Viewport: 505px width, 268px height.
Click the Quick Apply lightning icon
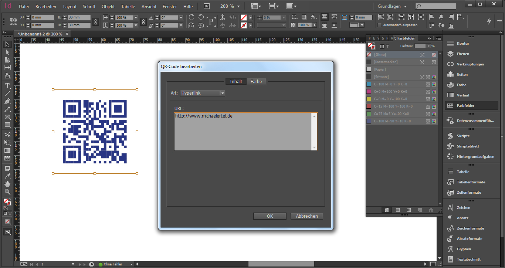pos(489,21)
